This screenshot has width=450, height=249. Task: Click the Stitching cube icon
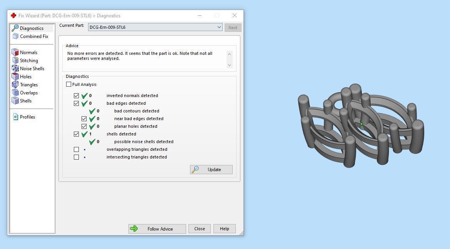pyautogui.click(x=15, y=60)
